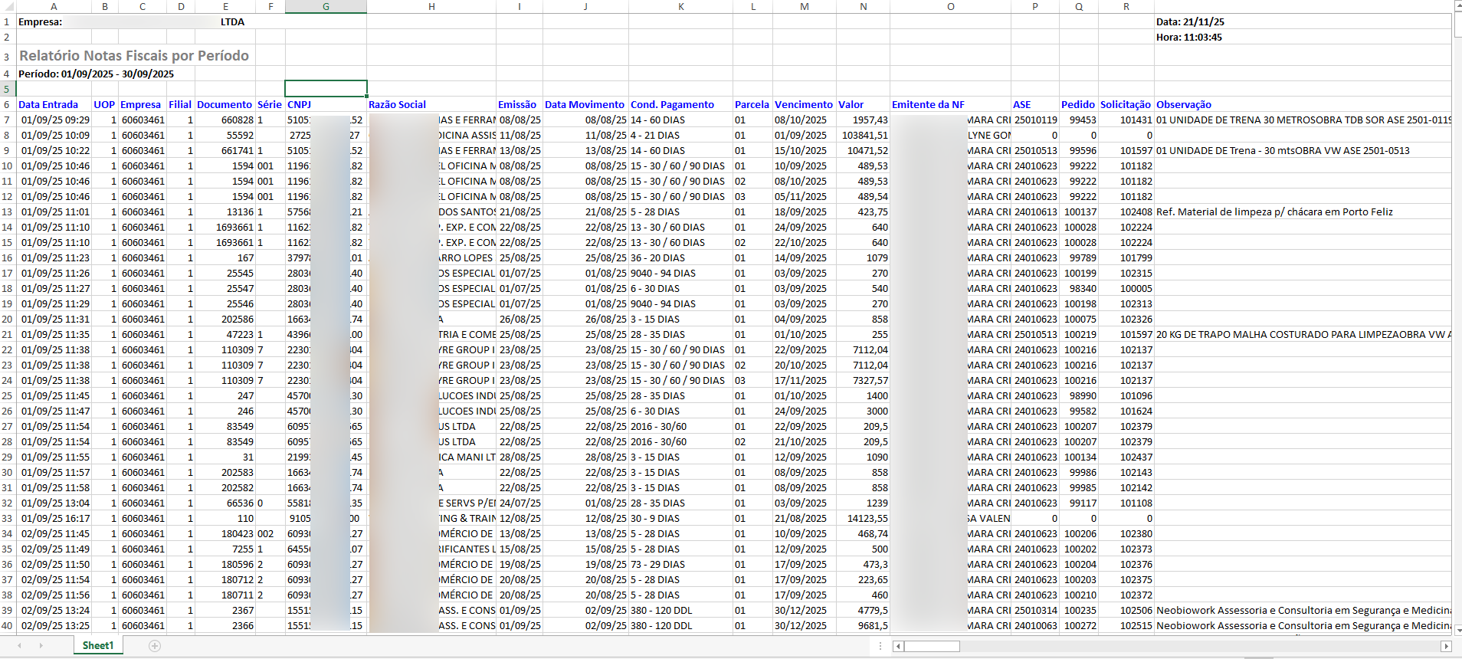
Task: Click the 'Data: 21/11/25' cell
Action: pyautogui.click(x=1190, y=22)
